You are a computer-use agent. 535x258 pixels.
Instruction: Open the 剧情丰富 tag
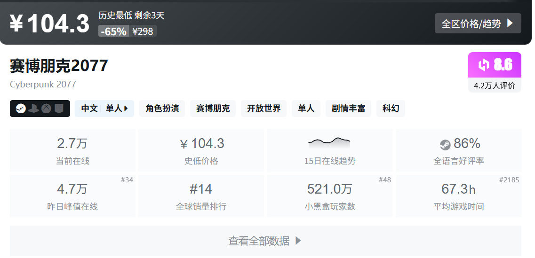click(348, 109)
